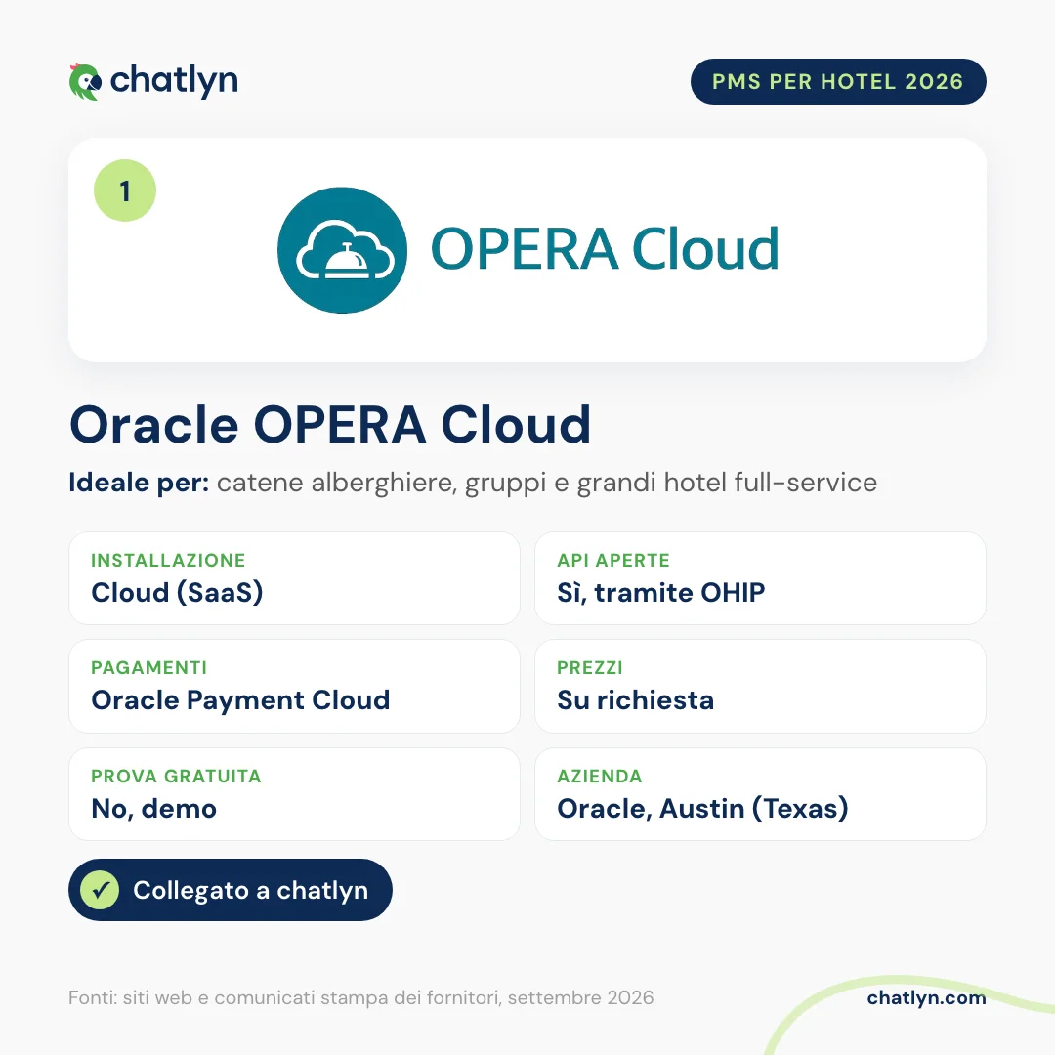Select the API Aperte OHIP card

click(760, 578)
